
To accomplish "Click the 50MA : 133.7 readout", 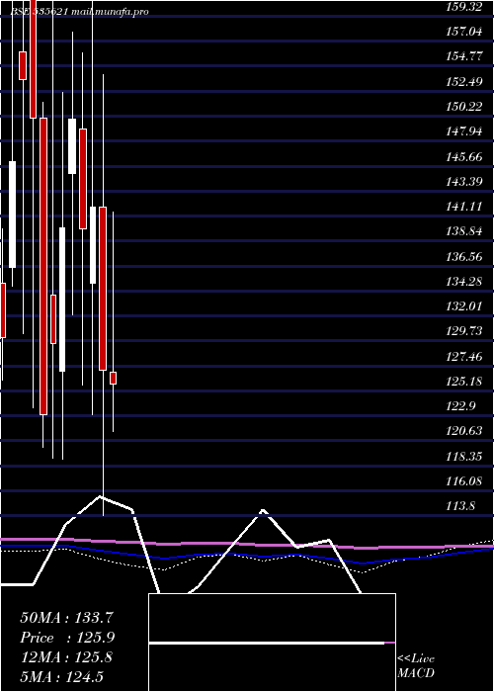I will (x=66, y=618).
